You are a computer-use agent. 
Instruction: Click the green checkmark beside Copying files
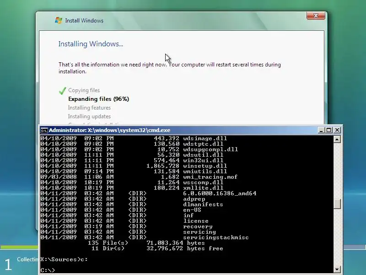[62, 90]
